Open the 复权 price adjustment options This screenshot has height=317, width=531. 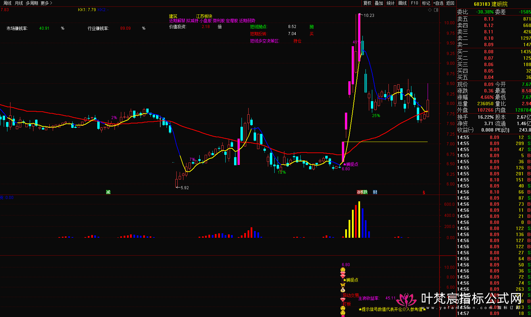coord(367,3)
